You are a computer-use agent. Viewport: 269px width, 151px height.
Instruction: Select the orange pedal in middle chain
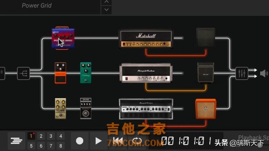coord(61,73)
